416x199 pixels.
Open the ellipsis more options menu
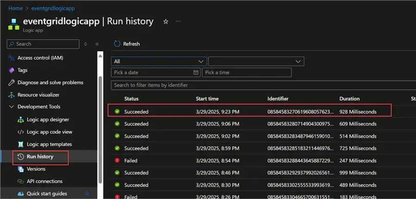click(x=178, y=21)
